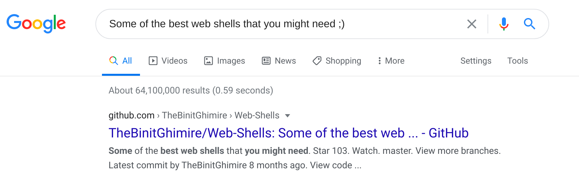Open TheBinitGhimire/Web-Shells GitHub result link
The height and width of the screenshot is (185, 579).
[289, 133]
